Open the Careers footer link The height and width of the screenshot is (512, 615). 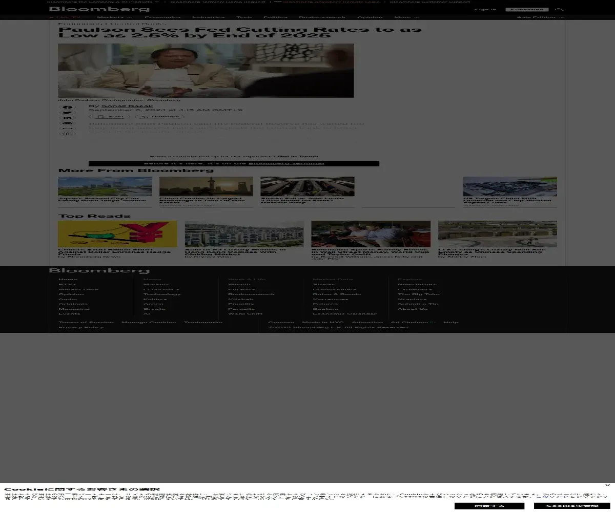[x=281, y=322]
